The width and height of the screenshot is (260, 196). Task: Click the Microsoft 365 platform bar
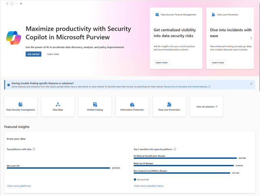[x=58, y=168]
